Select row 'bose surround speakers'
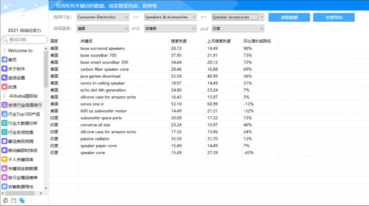This screenshot has width=369, height=206. click(164, 48)
